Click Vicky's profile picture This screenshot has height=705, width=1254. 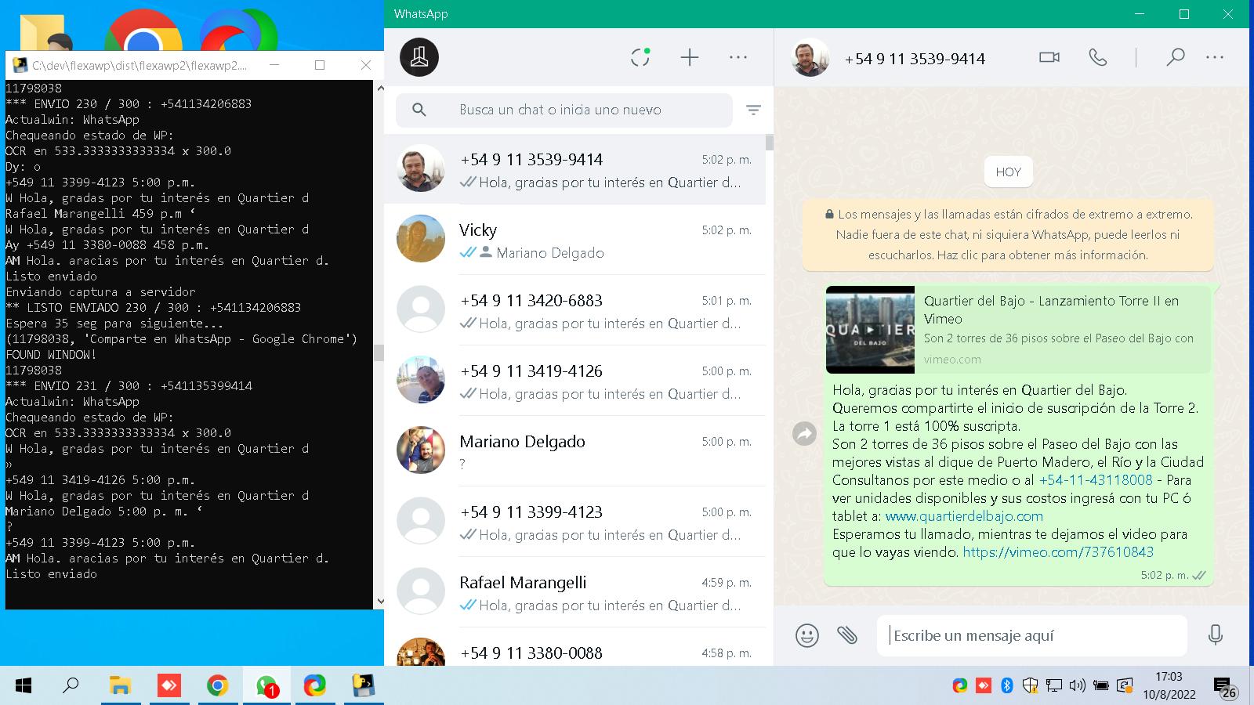pos(421,238)
